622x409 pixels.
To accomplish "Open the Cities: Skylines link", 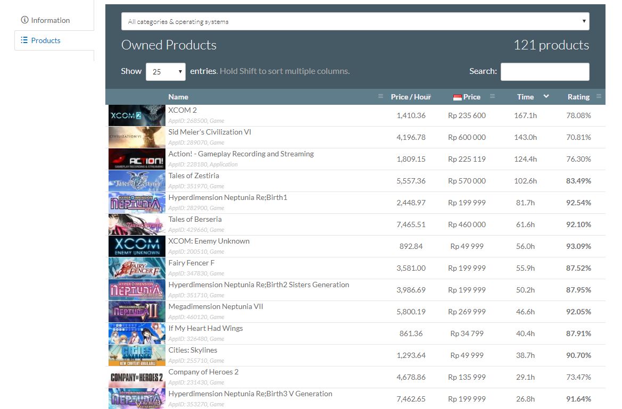I will click(x=193, y=350).
